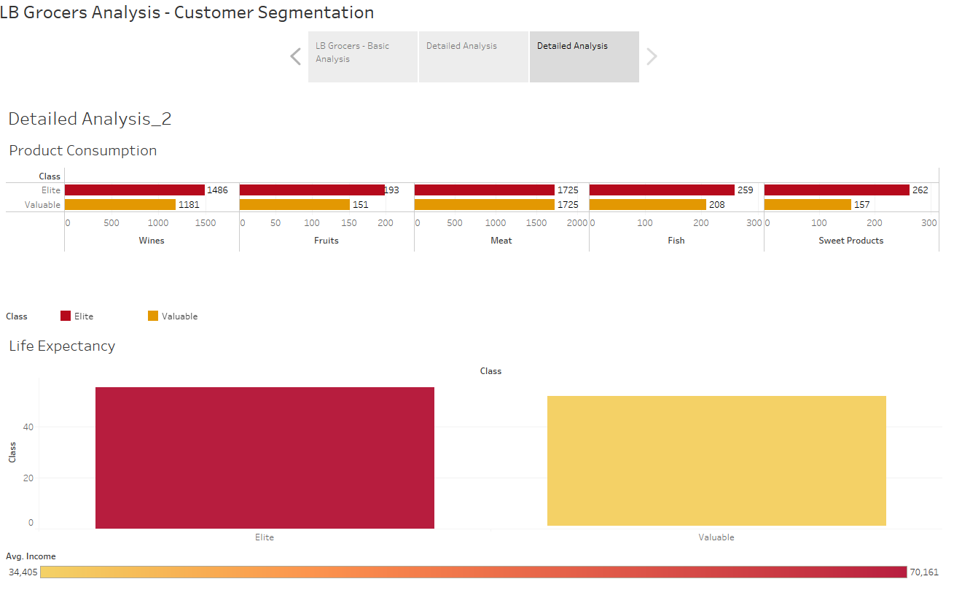This screenshot has height=595, width=954.
Task: Select the active Detailed Analysis story tab
Action: point(584,56)
